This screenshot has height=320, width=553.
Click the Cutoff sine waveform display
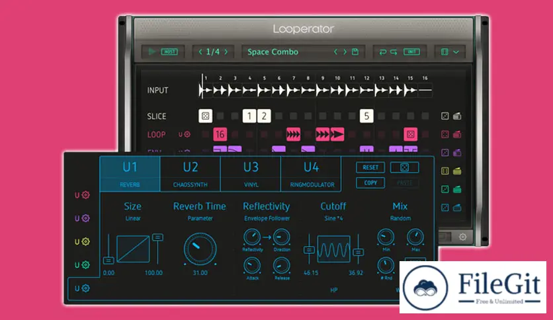333,249
